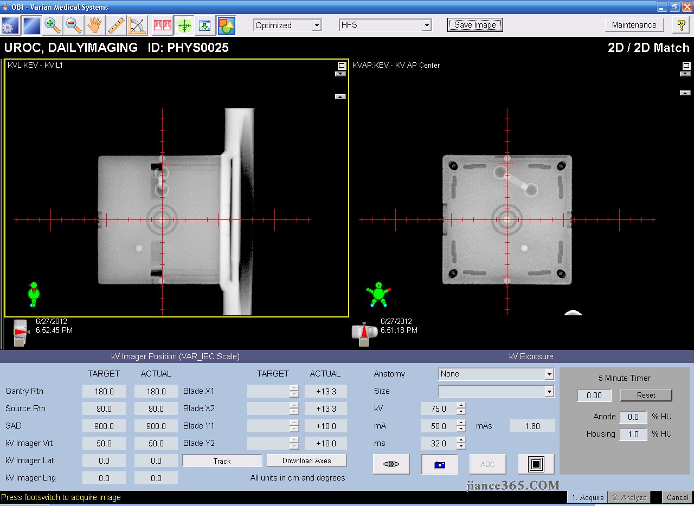Open the HFS patient orientation dropdown
Viewport: 694px width, 506px height.
click(x=385, y=25)
